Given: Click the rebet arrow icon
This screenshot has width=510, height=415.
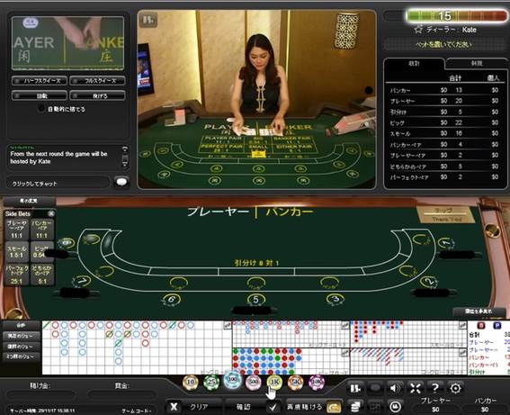Looking at the screenshot, I should [334, 407].
